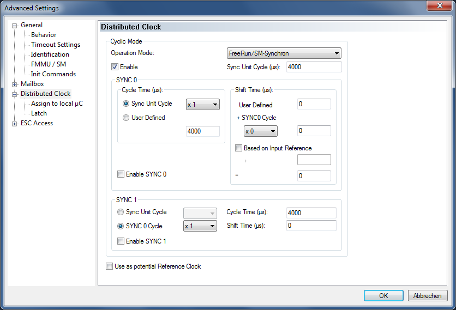456x310 pixels.
Task: Check Enable SYNC 1
Action: click(x=121, y=241)
